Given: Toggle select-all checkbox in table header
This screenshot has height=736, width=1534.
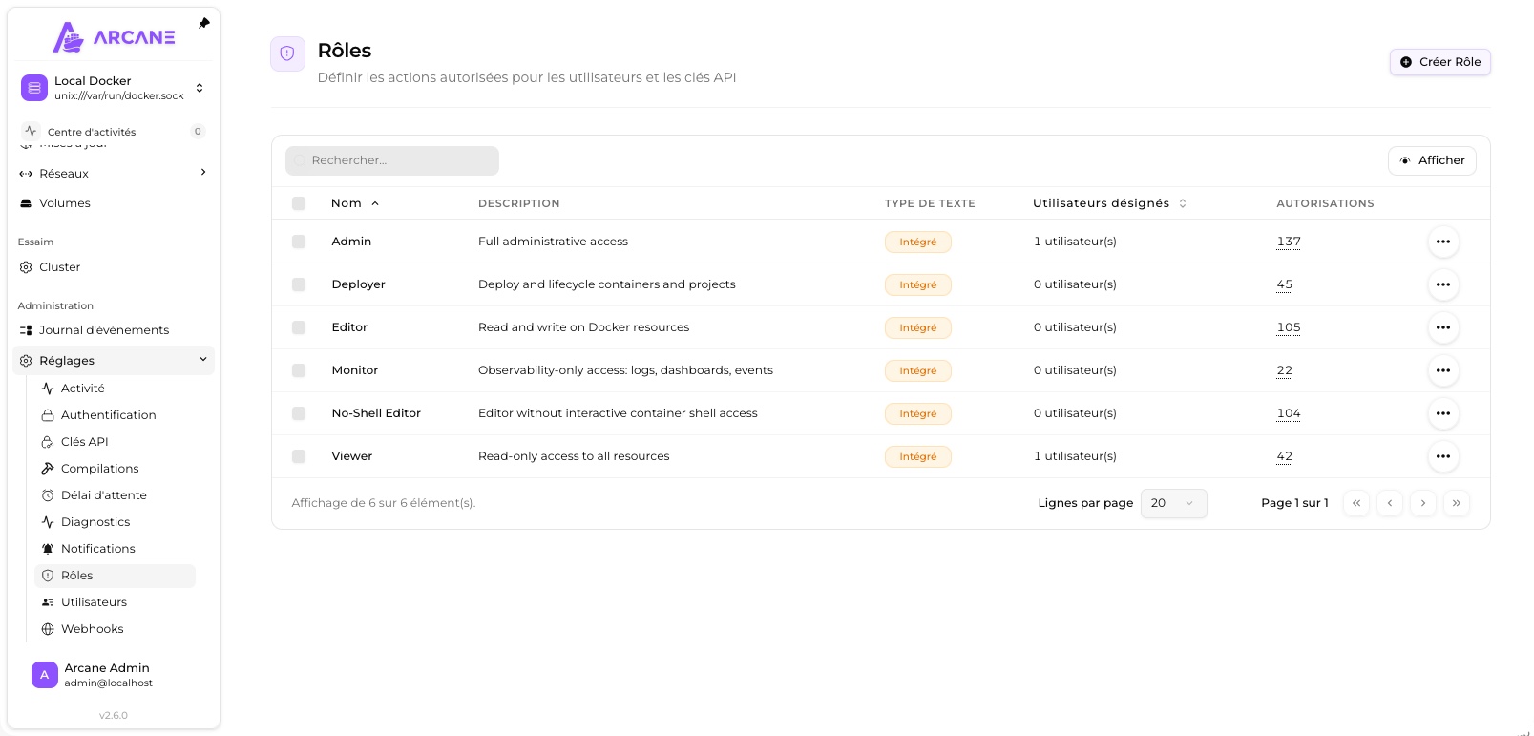Looking at the screenshot, I should click(299, 203).
